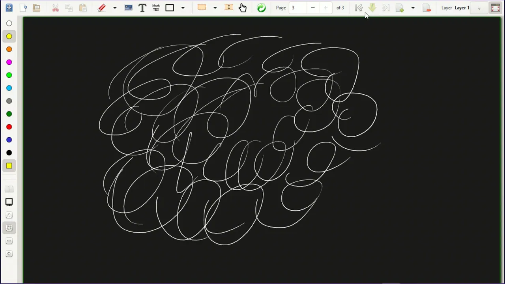Open a file with the folder icon

tap(36, 7)
